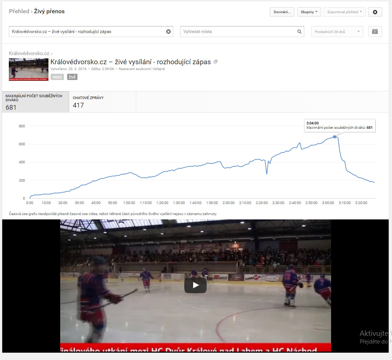
Task: Click the Vyhledat místa search field
Action: pyautogui.click(x=239, y=32)
